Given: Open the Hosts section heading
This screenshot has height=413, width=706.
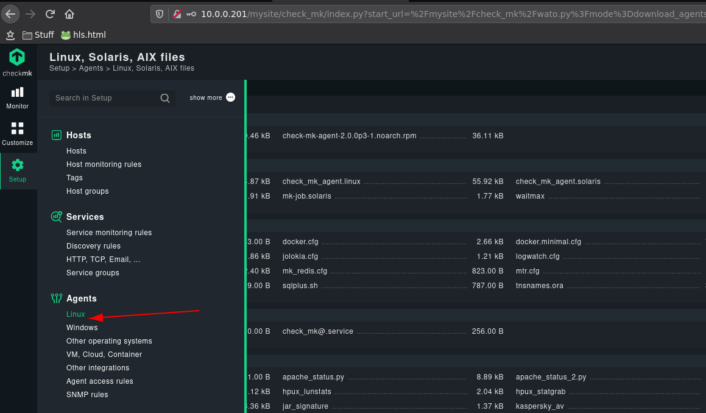Looking at the screenshot, I should click(x=79, y=135).
